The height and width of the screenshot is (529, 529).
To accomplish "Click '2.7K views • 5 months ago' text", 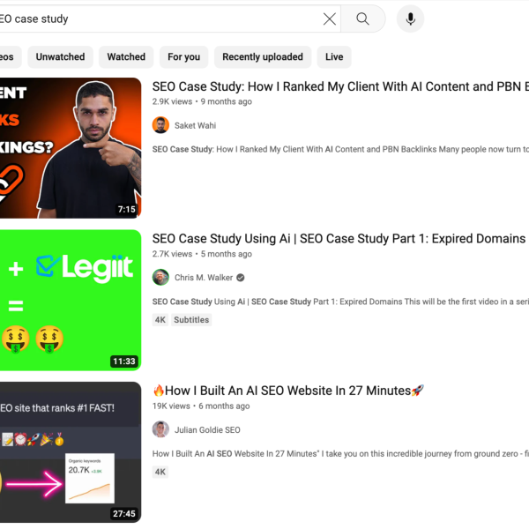I will (202, 254).
